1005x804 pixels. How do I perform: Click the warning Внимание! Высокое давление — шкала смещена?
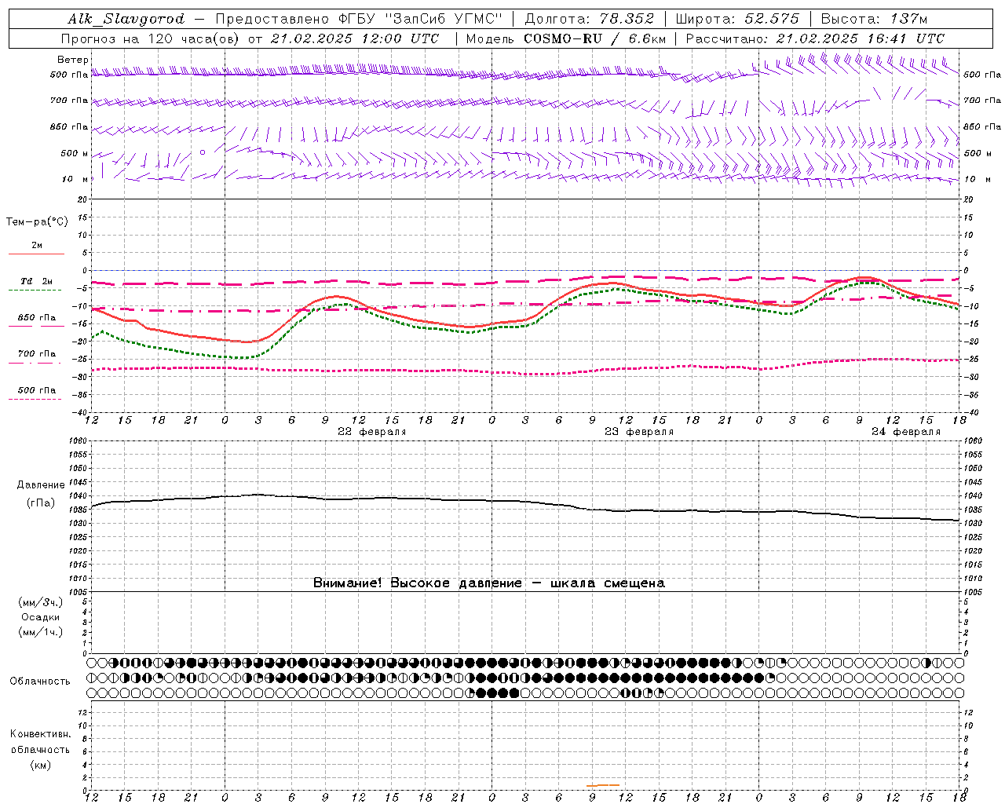point(489,583)
